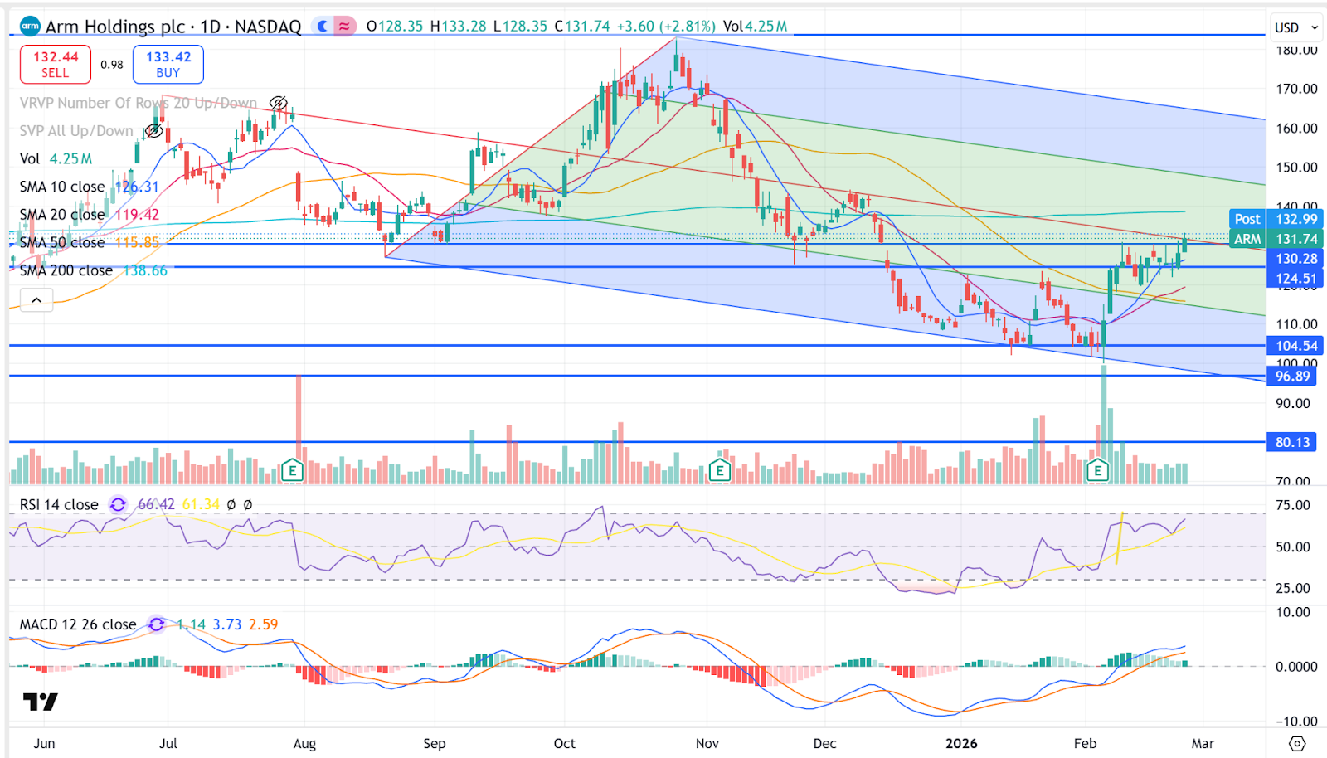
Task: Click the O128.35 open value
Action: tap(395, 27)
